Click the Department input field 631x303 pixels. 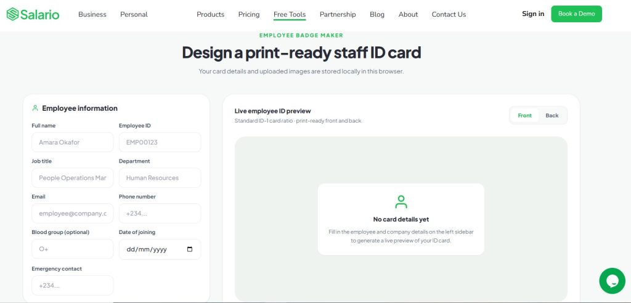tap(160, 178)
